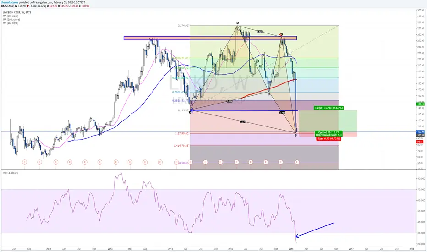Select the 1.27(98.40) Fibonacci level label
The width and height of the screenshot is (427, 252).
182,133
